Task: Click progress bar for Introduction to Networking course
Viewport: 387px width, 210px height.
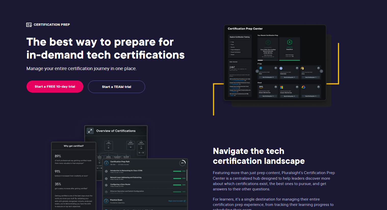Action: [x=177, y=171]
